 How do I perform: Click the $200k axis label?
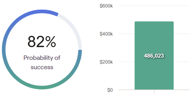tap(106, 62)
